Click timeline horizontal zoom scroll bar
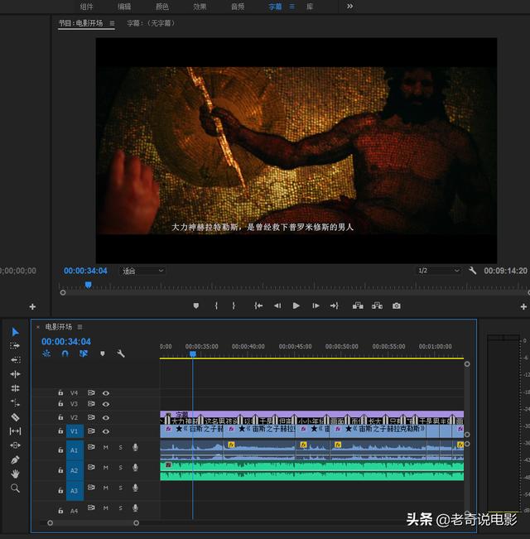 tap(93, 522)
